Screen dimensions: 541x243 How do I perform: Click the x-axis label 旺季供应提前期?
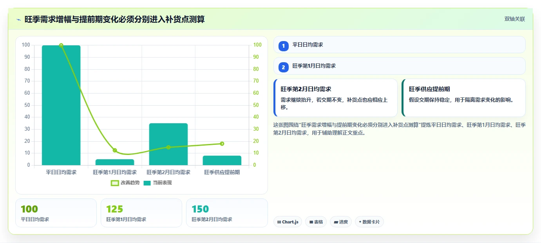222,172
